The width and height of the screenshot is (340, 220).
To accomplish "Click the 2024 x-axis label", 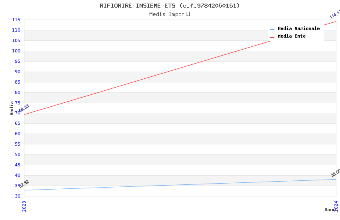I will [336, 206].
